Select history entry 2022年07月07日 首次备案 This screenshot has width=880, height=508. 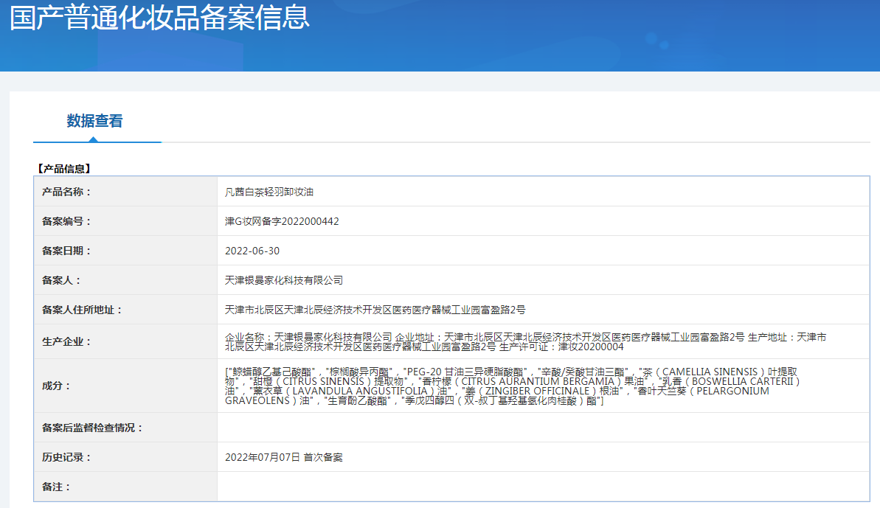[284, 457]
